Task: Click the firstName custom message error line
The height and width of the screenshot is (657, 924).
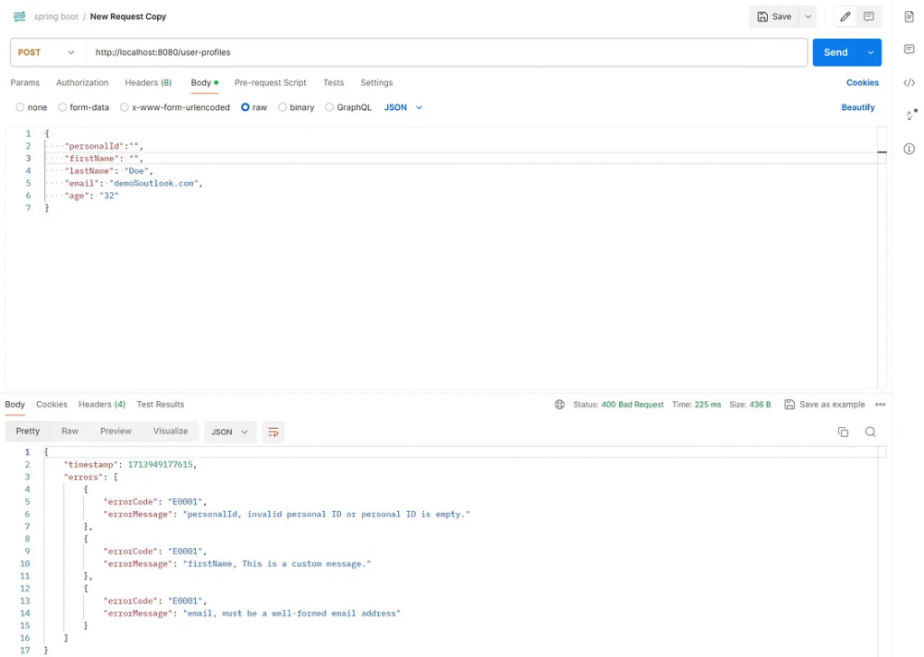Action: click(237, 563)
